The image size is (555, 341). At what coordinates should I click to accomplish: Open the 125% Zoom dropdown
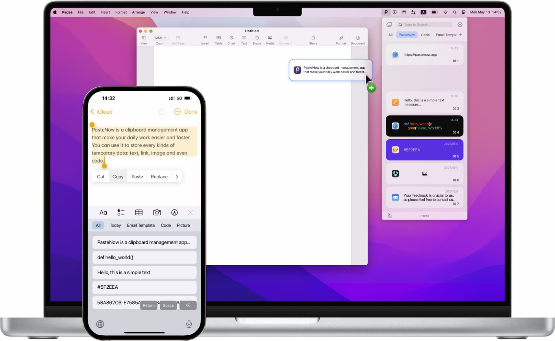click(160, 38)
